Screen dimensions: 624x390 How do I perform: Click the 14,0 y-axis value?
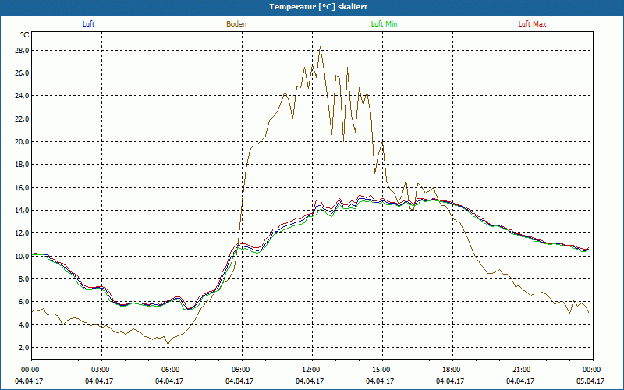point(22,210)
